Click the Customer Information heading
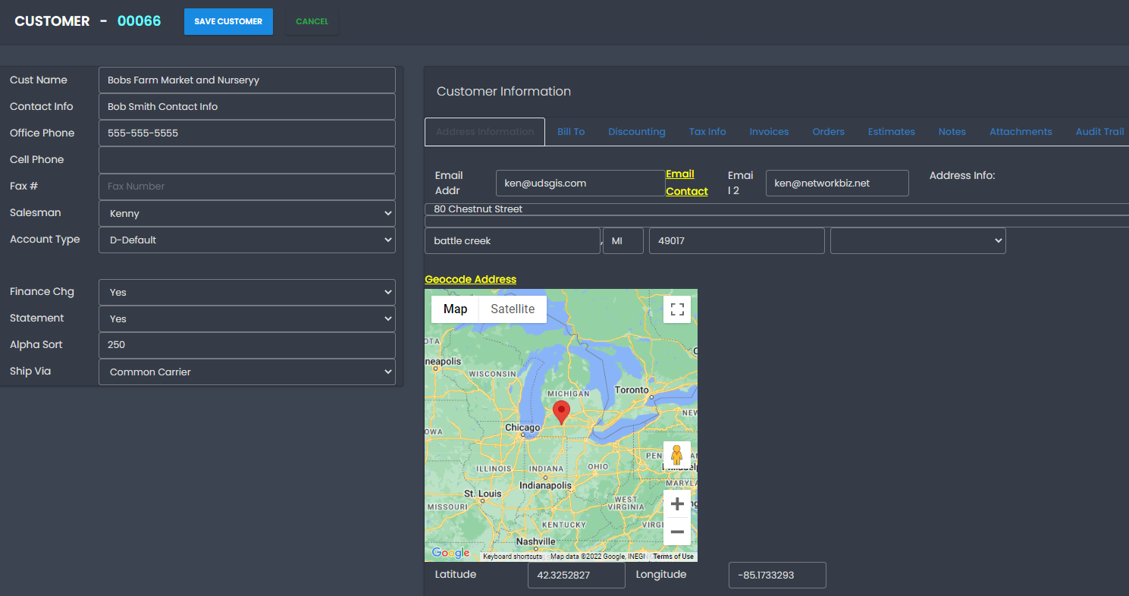The width and height of the screenshot is (1129, 596). tap(503, 91)
